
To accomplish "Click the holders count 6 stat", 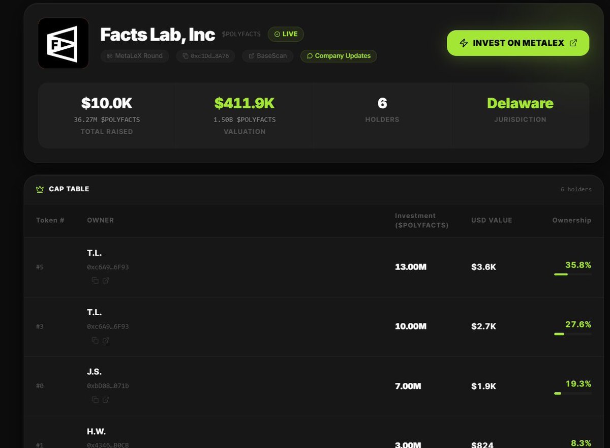I will click(382, 104).
